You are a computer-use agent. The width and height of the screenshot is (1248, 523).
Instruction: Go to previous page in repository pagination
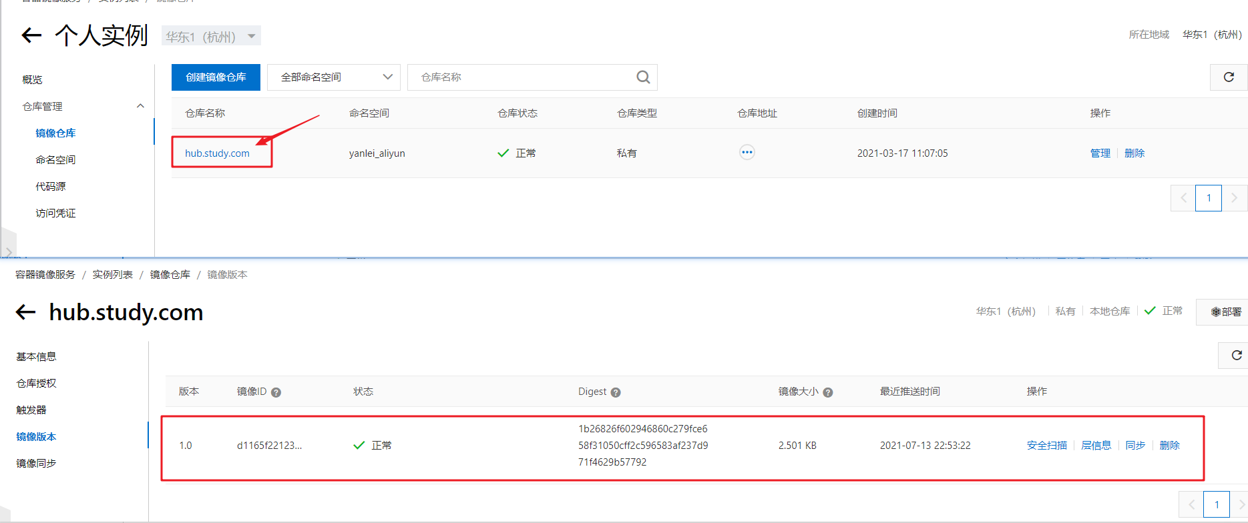click(x=1183, y=198)
